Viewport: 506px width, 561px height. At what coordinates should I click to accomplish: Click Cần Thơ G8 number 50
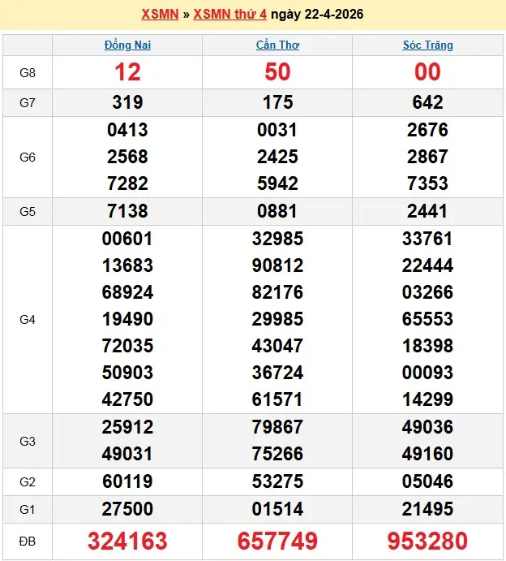tap(277, 72)
